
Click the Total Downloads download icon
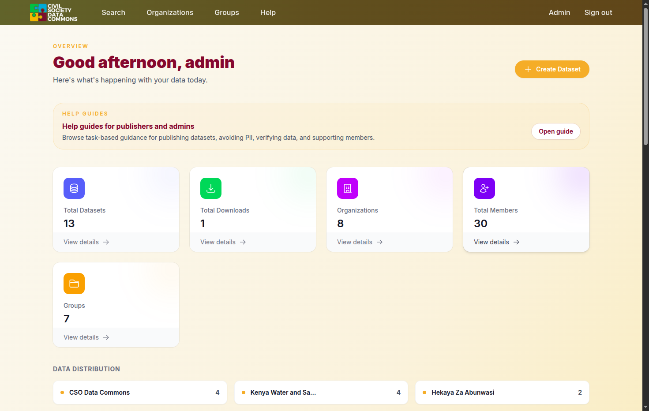pos(211,188)
